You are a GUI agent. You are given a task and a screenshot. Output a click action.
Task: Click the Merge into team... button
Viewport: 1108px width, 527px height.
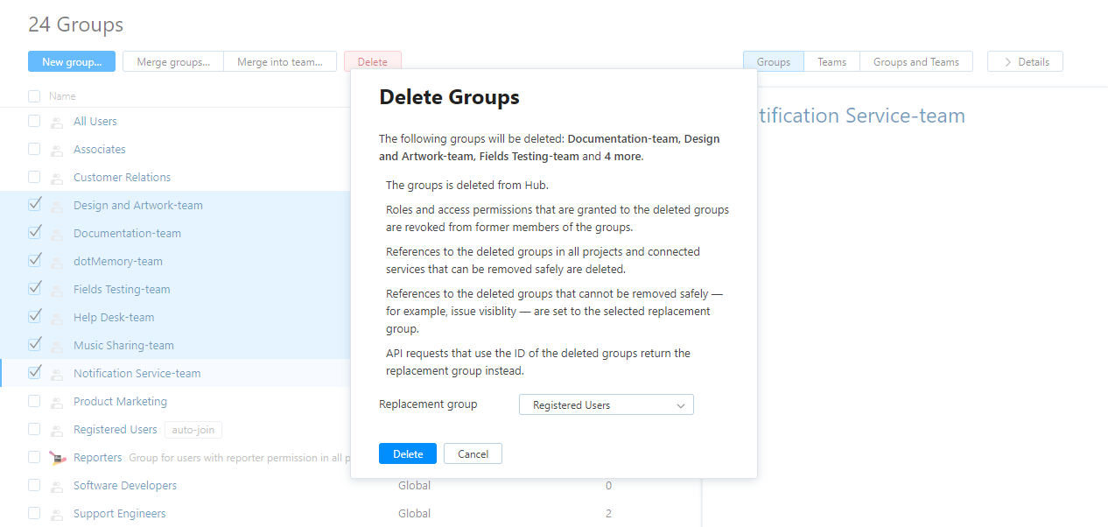280,62
